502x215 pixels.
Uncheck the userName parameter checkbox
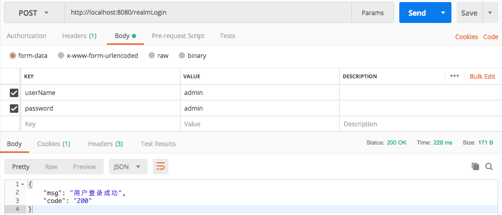(x=15, y=93)
